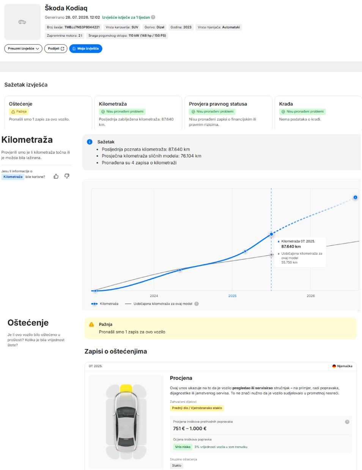This screenshot has width=362, height=470.
Task: Click the Nisu pronađeni problemi badge in the Krađa card
Action: click(x=302, y=112)
